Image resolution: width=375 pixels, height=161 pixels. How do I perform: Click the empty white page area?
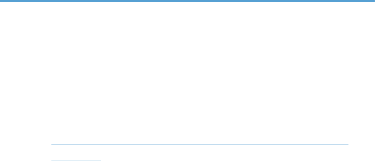coord(187,71)
